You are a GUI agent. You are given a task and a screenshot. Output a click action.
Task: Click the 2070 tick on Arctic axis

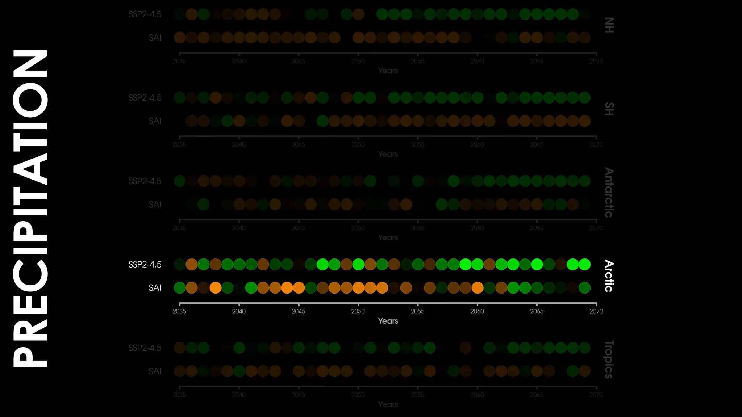(x=596, y=311)
